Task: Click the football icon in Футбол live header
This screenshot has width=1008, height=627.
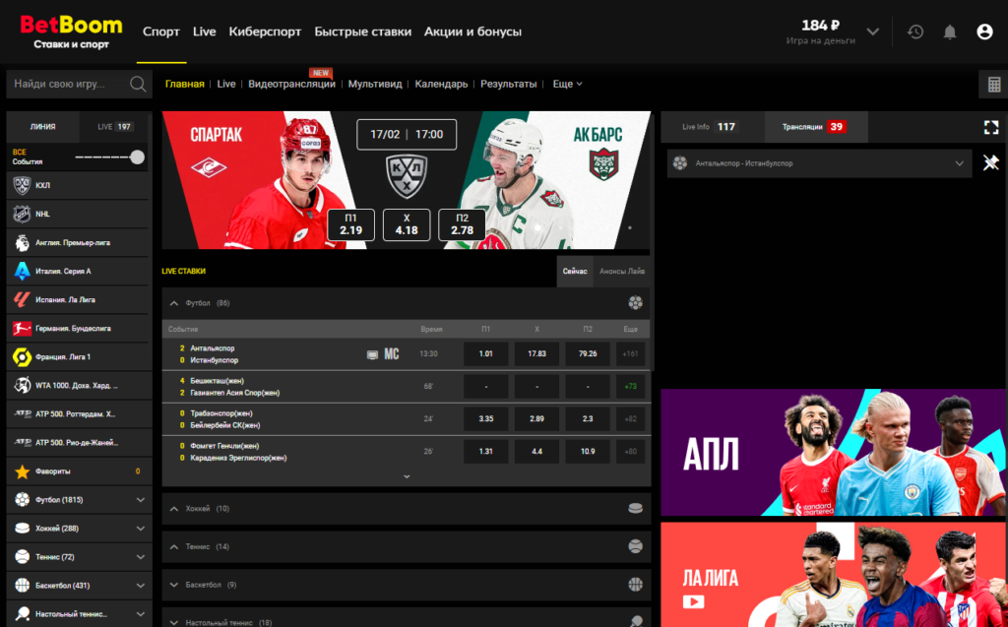Action: (635, 303)
